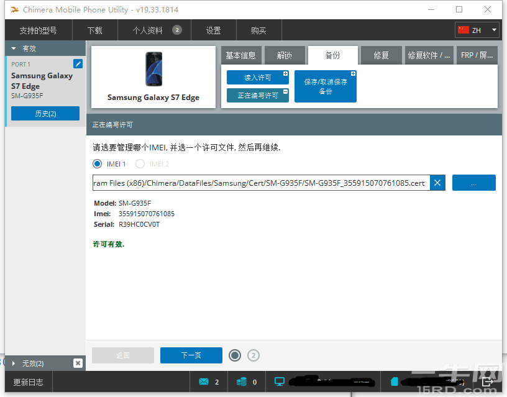Click the pencil edit icon on PORT 1
This screenshot has width=507, height=397.
pos(78,63)
